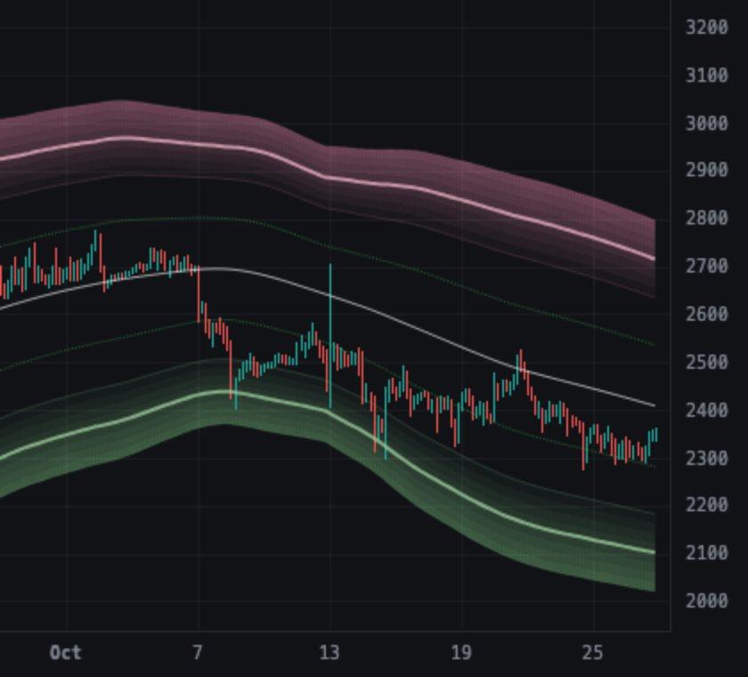Click the 2600 price axis label
748x677 pixels.
pos(706,314)
